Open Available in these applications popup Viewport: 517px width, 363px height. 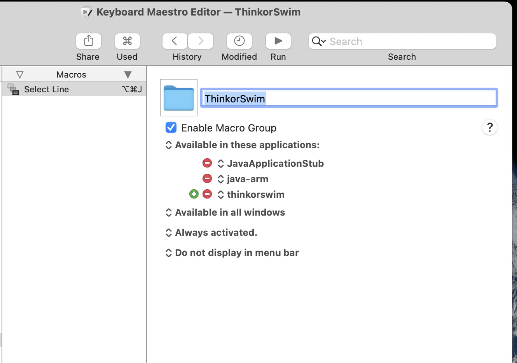pyautogui.click(x=243, y=145)
